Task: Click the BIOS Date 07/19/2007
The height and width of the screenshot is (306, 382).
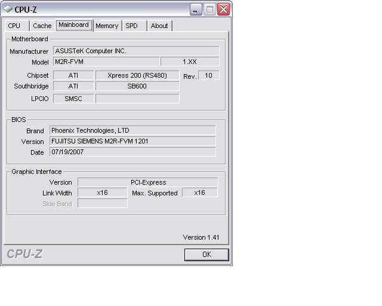Action: (x=133, y=152)
